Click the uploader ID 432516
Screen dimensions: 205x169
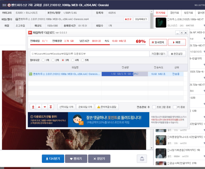pyautogui.click(x=112, y=13)
